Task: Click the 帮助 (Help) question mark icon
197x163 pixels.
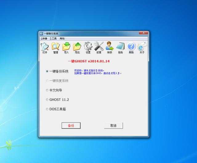Action: [x=131, y=47]
